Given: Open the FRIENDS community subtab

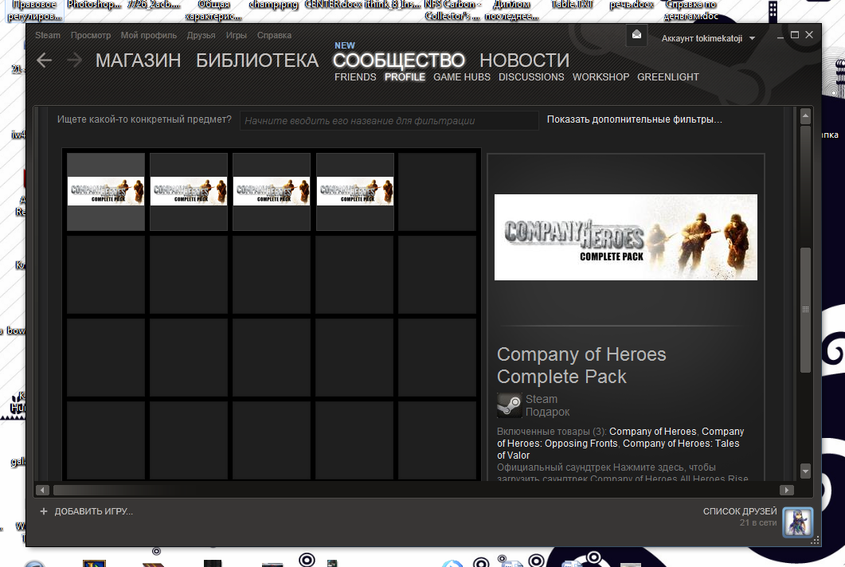Looking at the screenshot, I should [355, 77].
